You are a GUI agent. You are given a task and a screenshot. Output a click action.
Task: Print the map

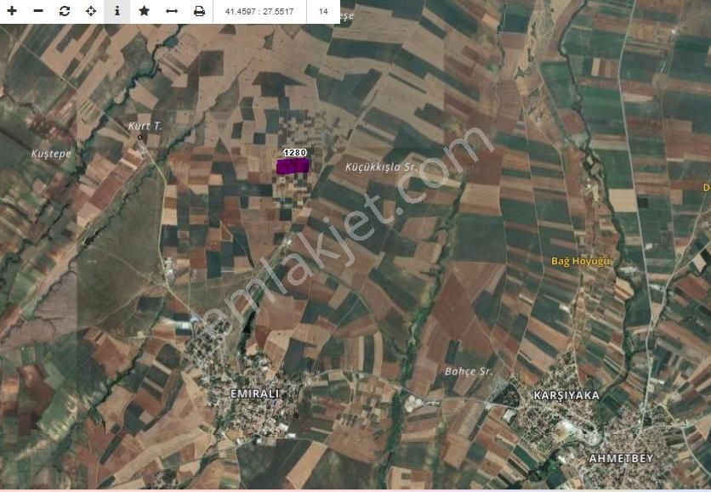(x=199, y=11)
